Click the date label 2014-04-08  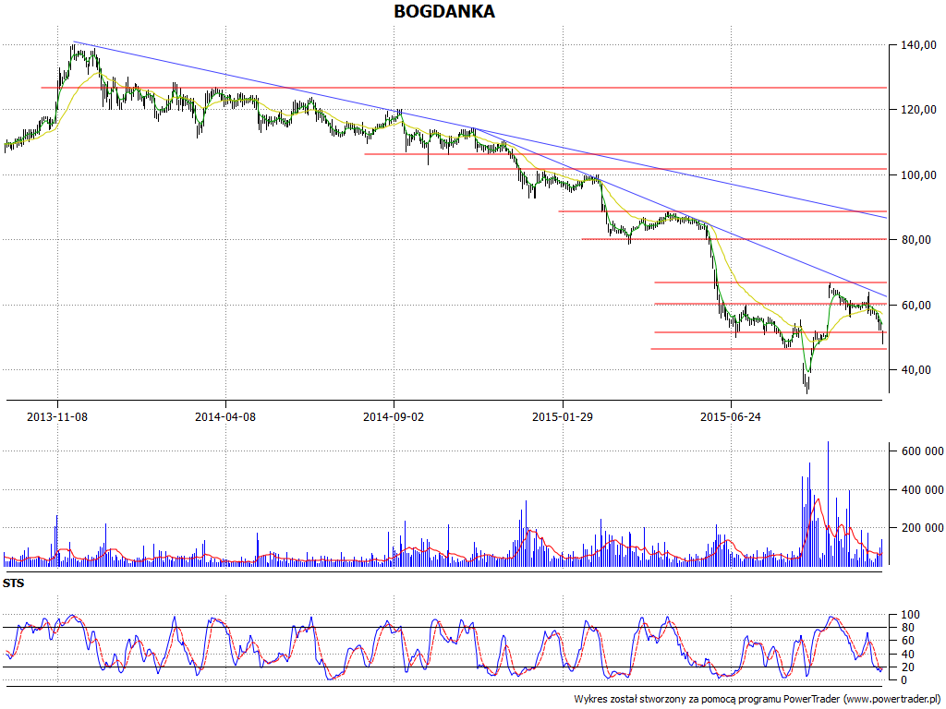(225, 416)
